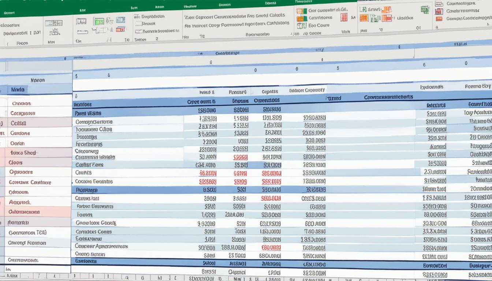Viewport: 492px width, 281px height.
Task: Click the orange bar chart icon near Unddos
Action: (387, 18)
